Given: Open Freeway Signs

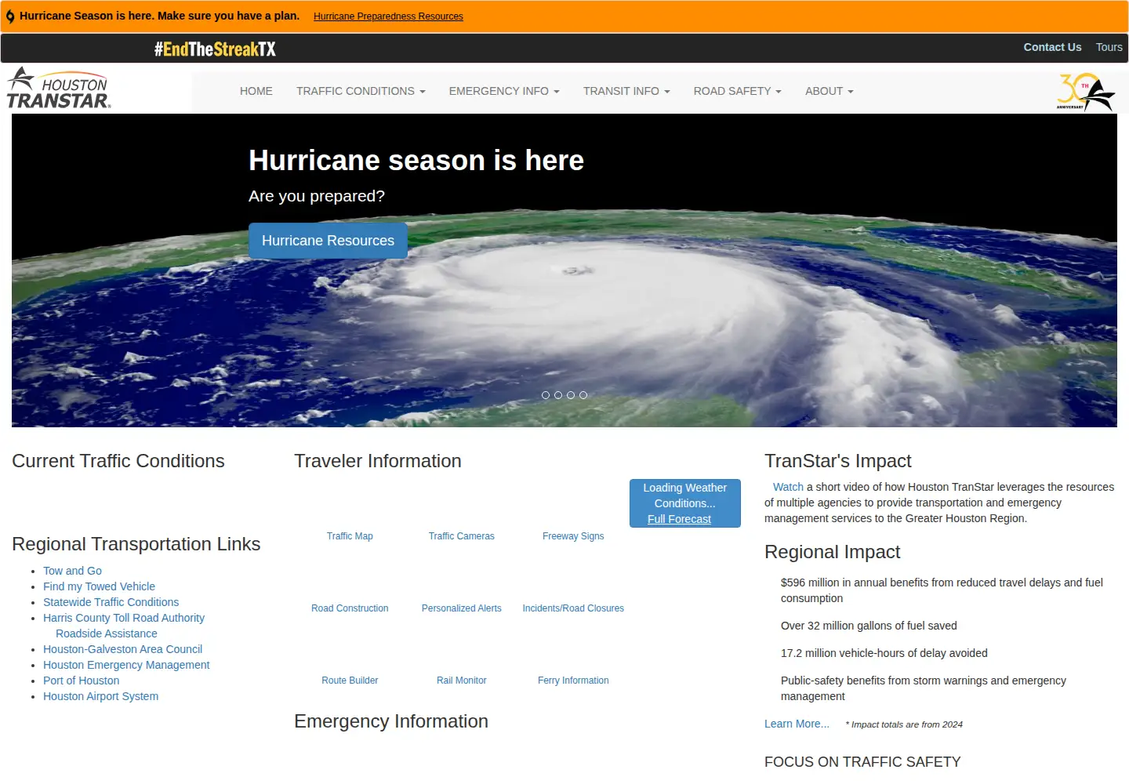Looking at the screenshot, I should (573, 536).
